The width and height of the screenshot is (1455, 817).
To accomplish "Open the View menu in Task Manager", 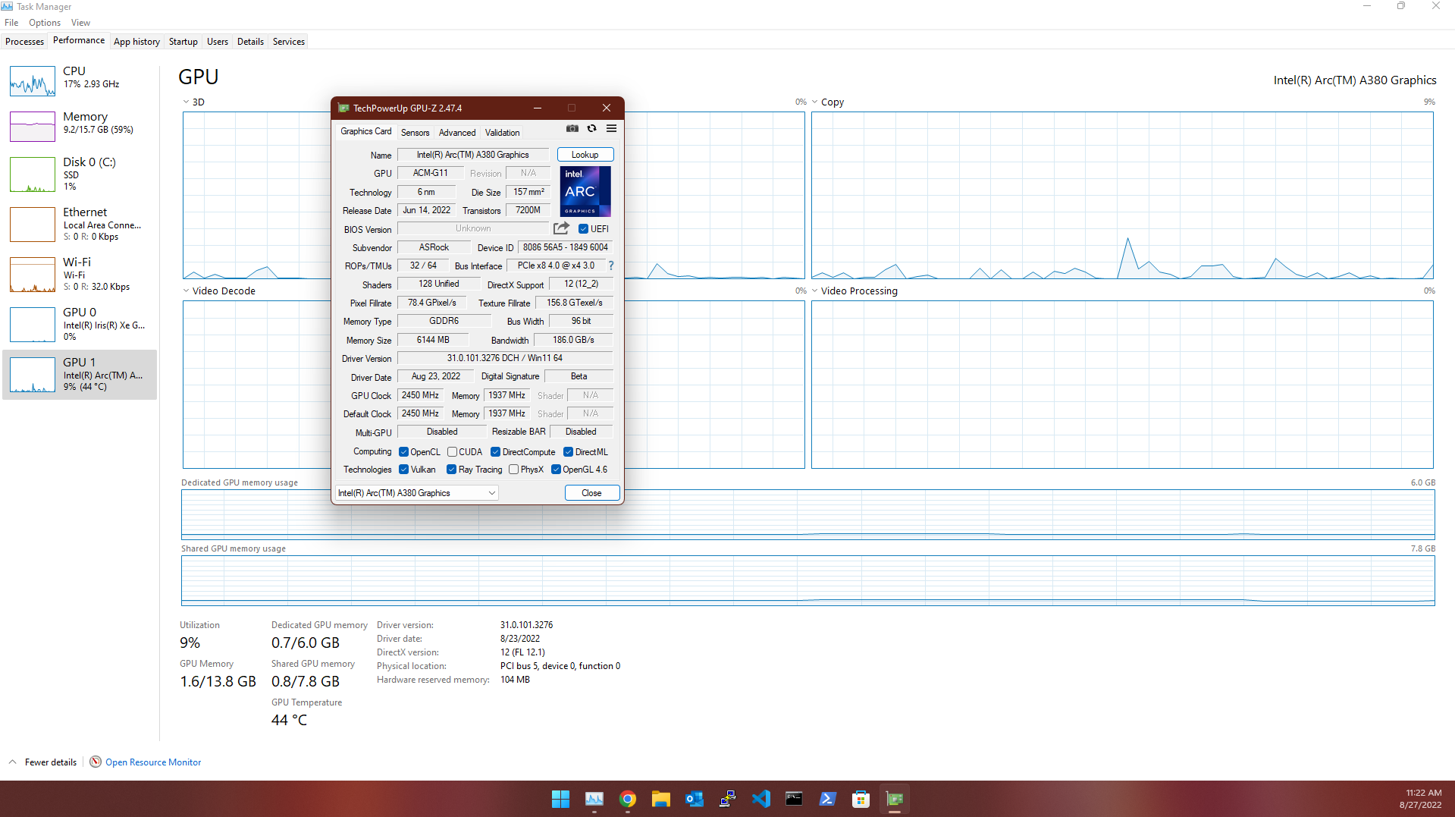I will [80, 23].
